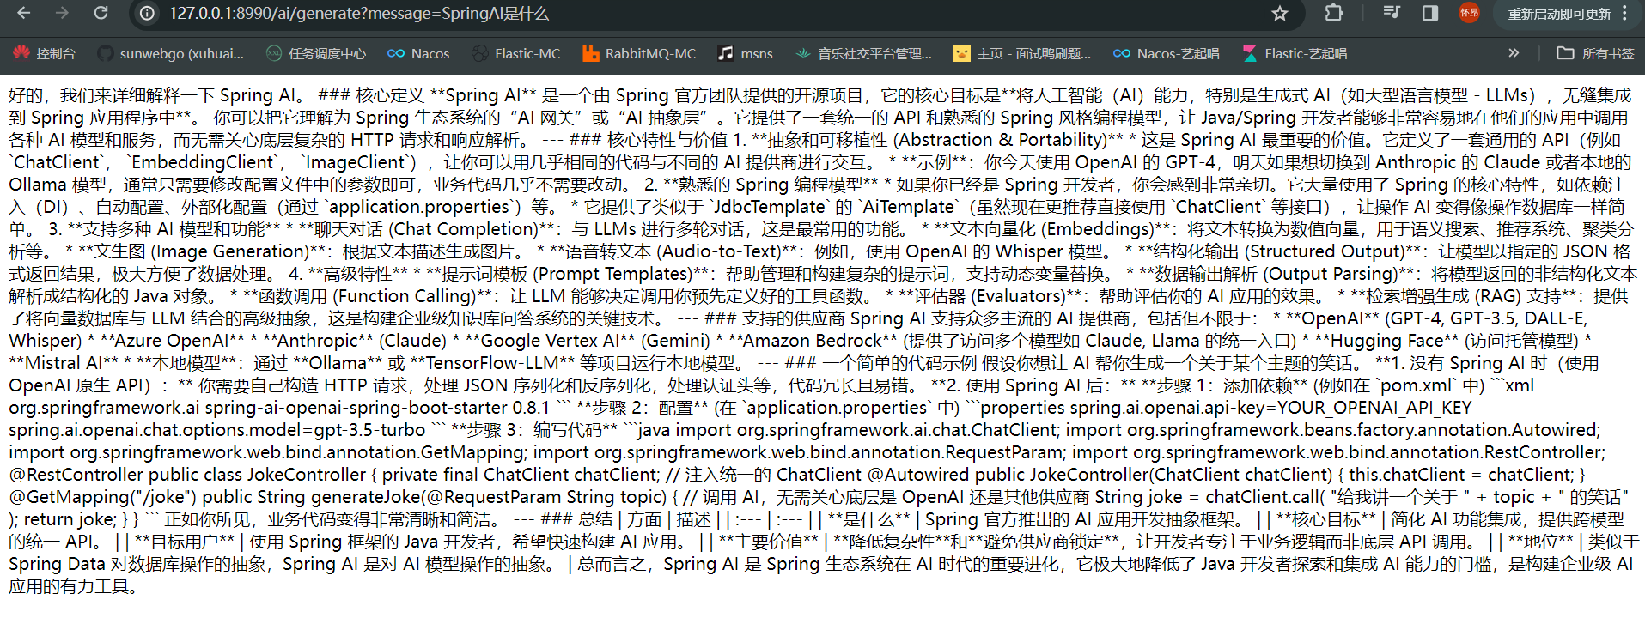The width and height of the screenshot is (1645, 624).
Task: Open the Extensions puzzle icon
Action: click(x=1333, y=13)
